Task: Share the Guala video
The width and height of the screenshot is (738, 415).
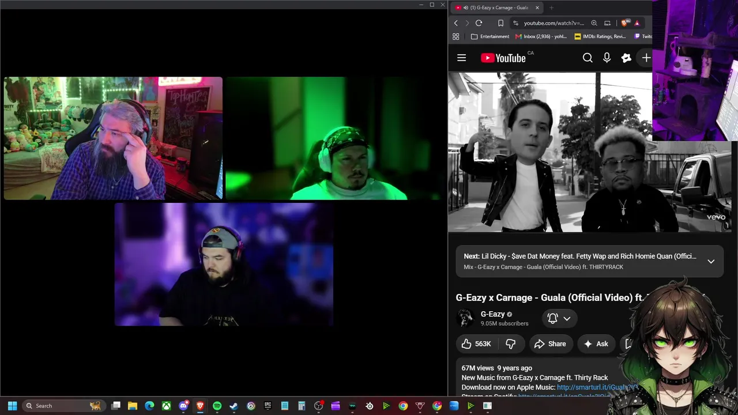Action: [x=551, y=344]
